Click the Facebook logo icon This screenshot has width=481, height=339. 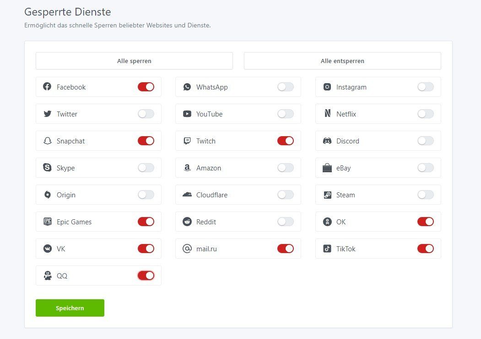[47, 87]
